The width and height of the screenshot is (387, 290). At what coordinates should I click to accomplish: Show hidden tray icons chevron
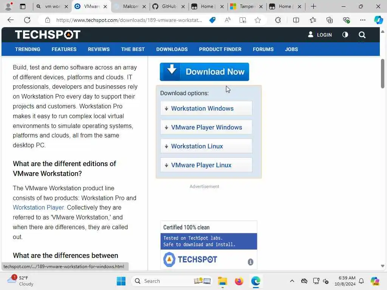click(x=292, y=281)
